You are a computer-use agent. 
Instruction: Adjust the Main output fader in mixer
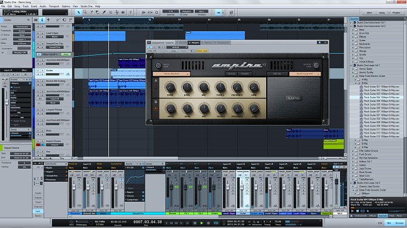click(x=337, y=181)
